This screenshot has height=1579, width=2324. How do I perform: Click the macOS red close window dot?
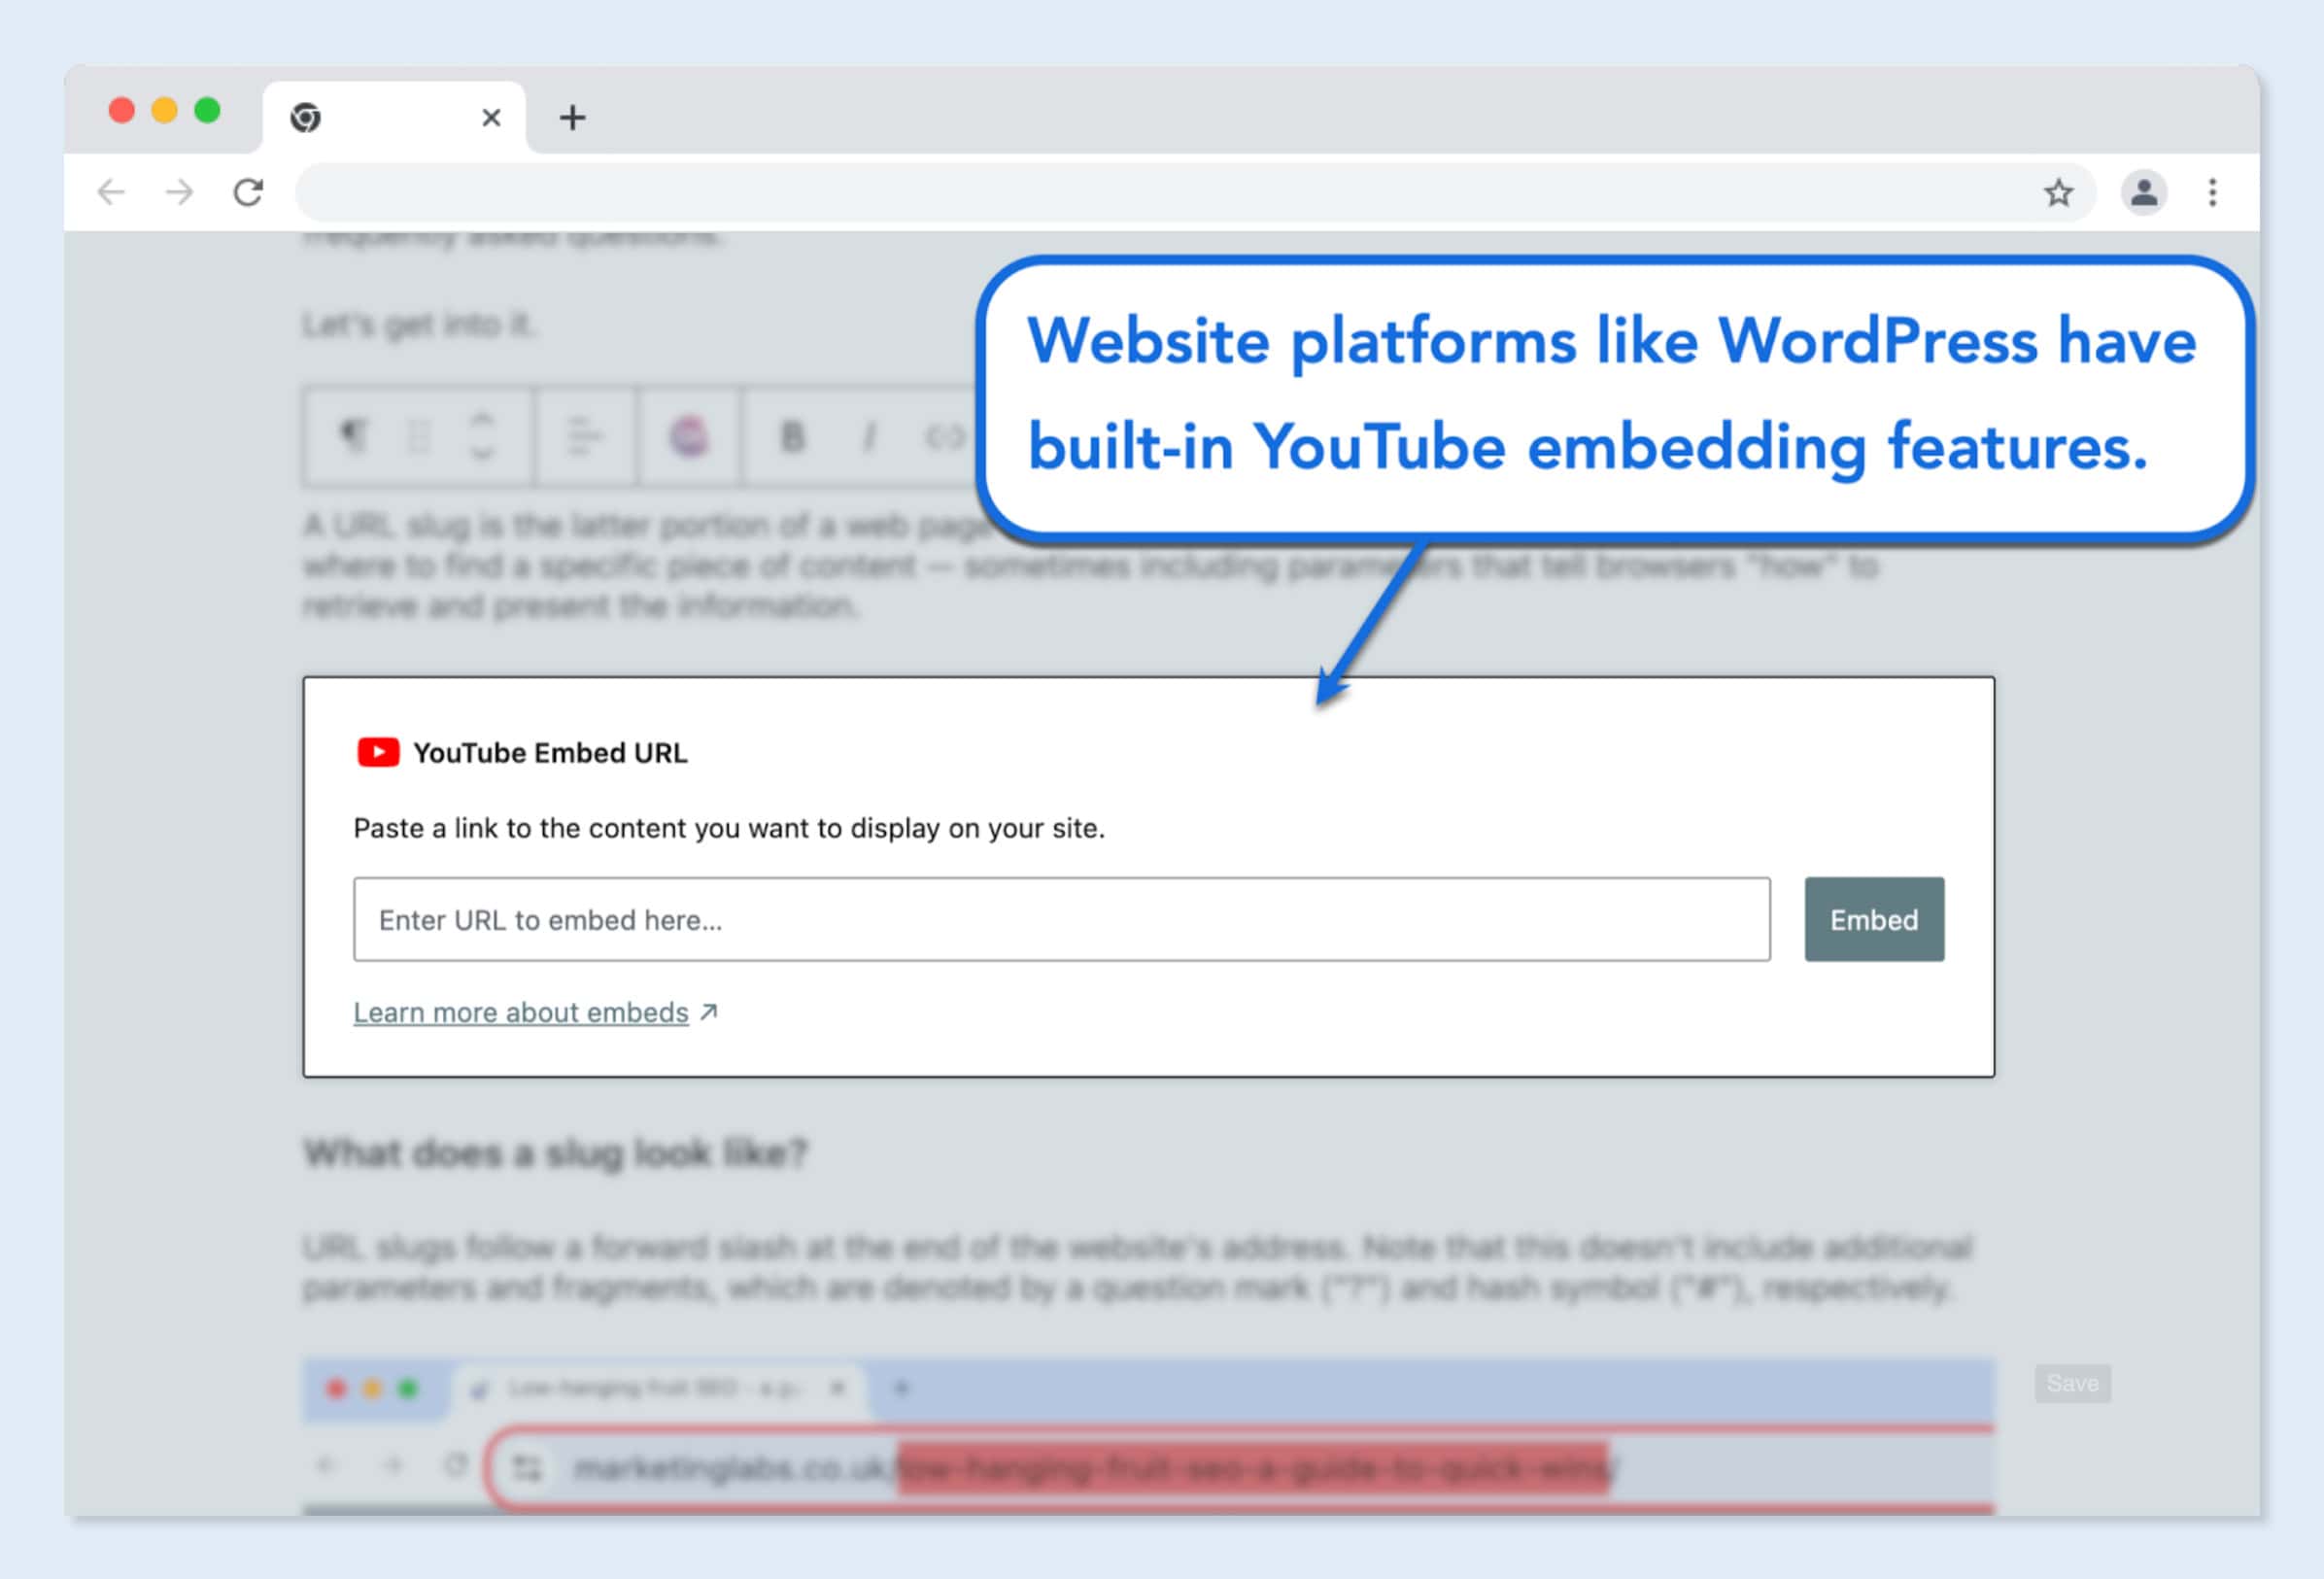[x=122, y=110]
